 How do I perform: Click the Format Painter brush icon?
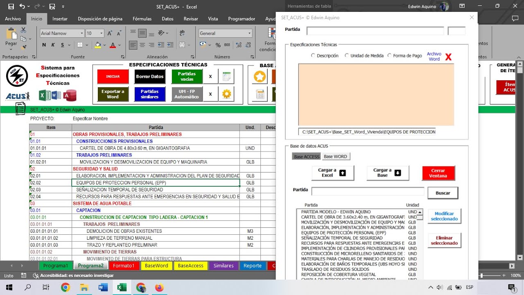tap(23, 48)
